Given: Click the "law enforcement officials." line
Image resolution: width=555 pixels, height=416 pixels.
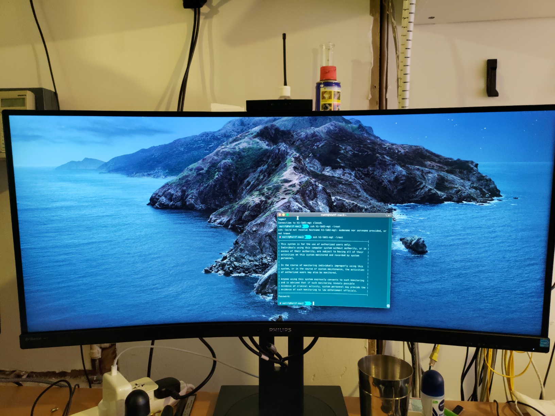Looking at the screenshot, I should 319,290.
